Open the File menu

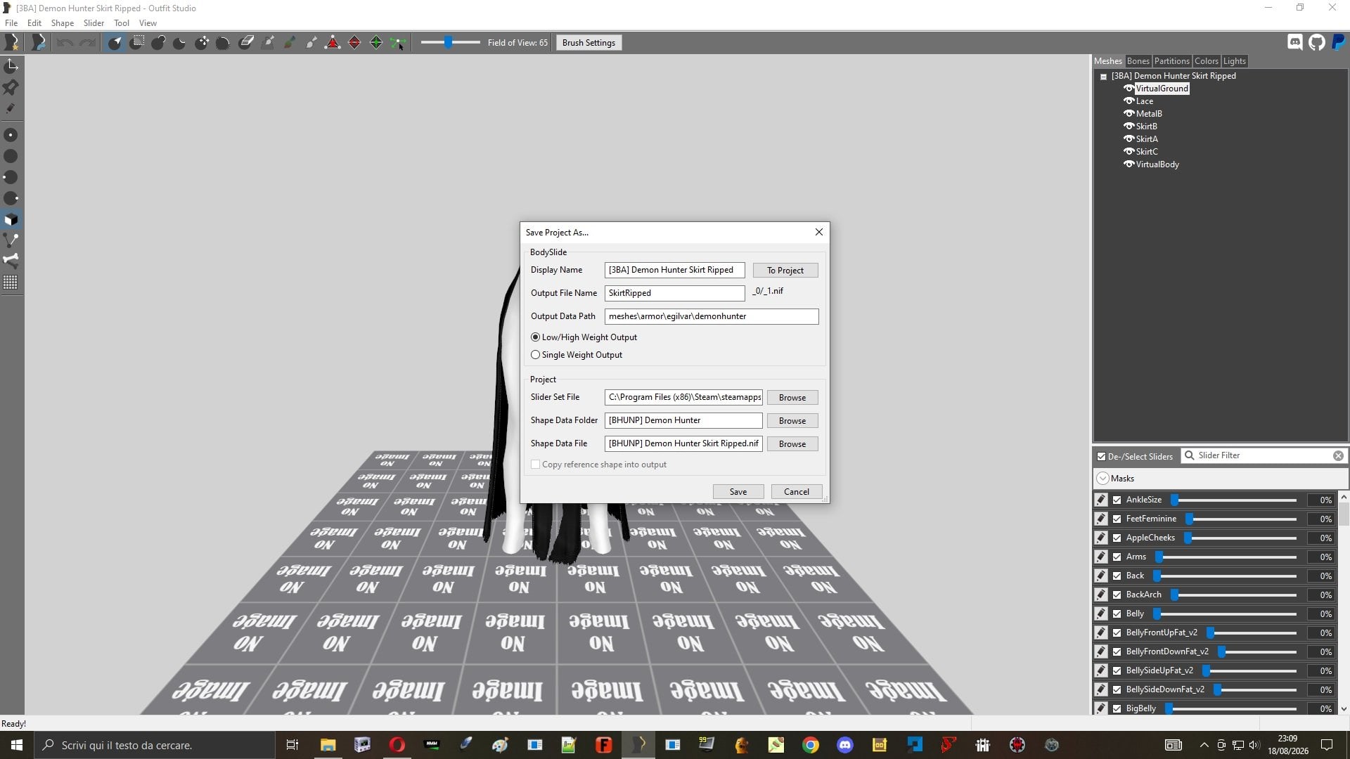point(11,23)
